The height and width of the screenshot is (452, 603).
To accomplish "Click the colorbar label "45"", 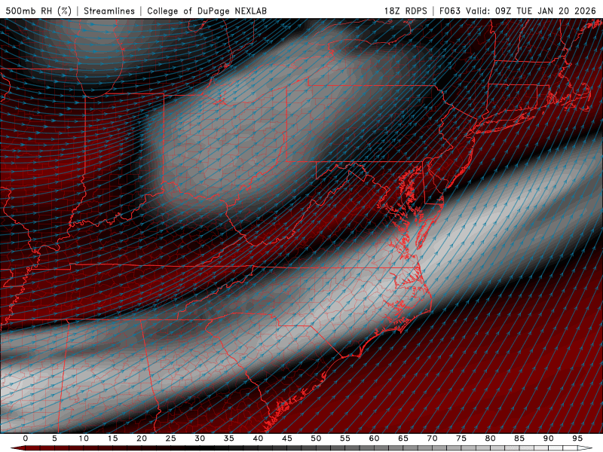I will pyautogui.click(x=287, y=438).
